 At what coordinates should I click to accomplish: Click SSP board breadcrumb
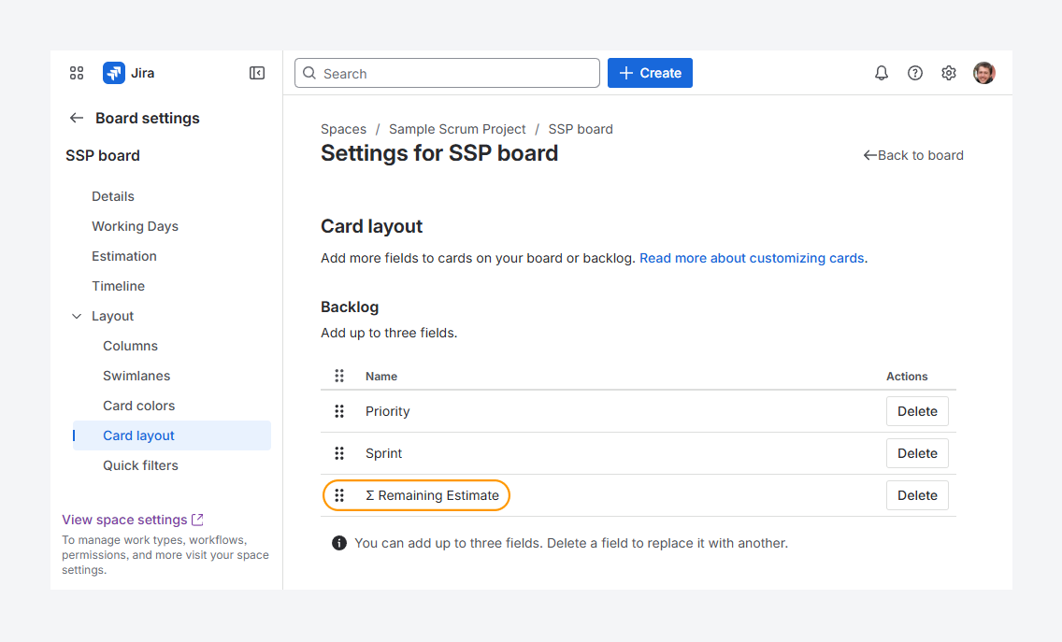pyautogui.click(x=581, y=129)
